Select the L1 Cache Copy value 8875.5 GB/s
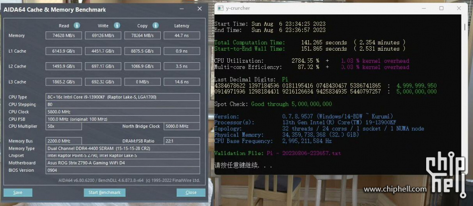This screenshot has width=473, height=206. pos(142,51)
